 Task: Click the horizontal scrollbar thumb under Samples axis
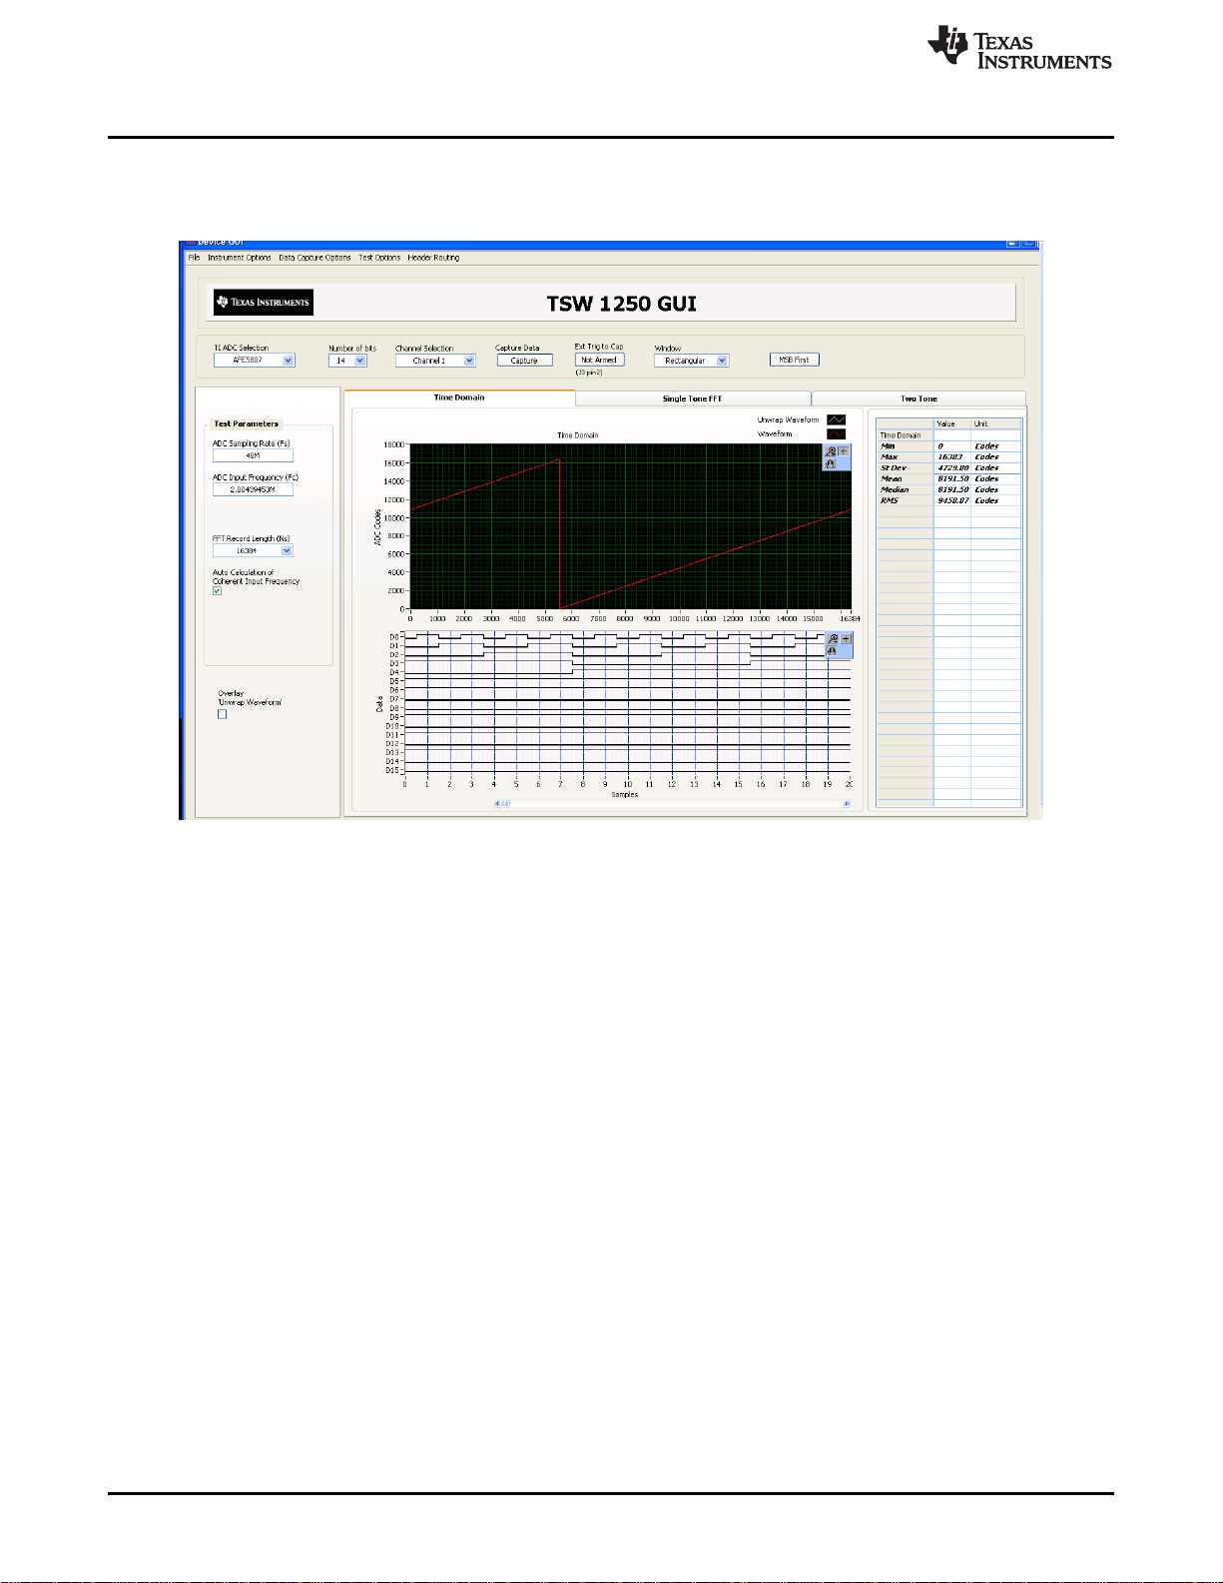coord(506,803)
